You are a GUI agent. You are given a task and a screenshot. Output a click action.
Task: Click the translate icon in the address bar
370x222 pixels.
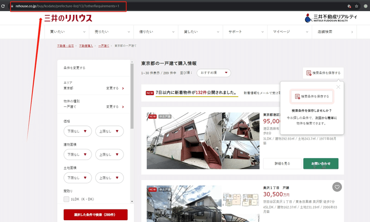click(x=349, y=6)
